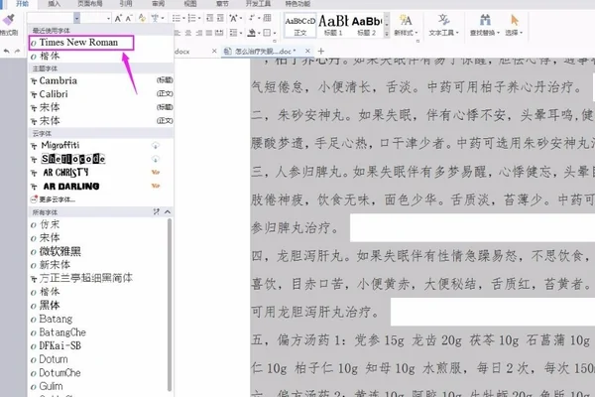Close the first docx document tab
The width and height of the screenshot is (595, 397).
(214, 51)
